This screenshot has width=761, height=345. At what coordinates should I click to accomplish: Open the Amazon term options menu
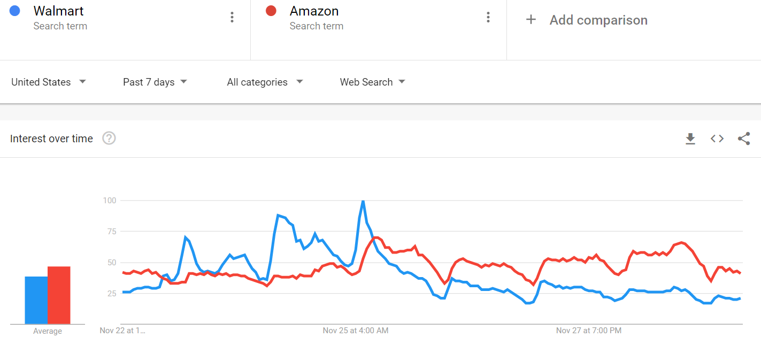pyautogui.click(x=488, y=17)
